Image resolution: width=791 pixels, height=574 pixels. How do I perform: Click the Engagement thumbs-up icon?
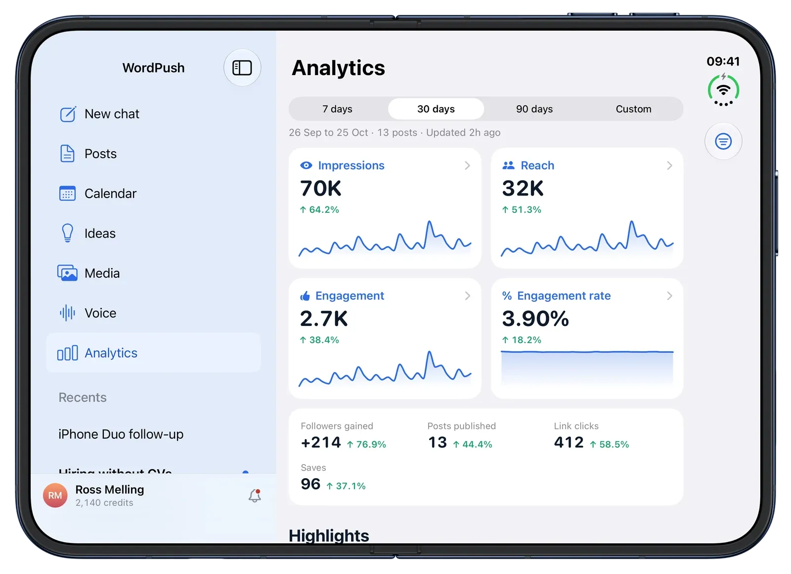pyautogui.click(x=305, y=296)
